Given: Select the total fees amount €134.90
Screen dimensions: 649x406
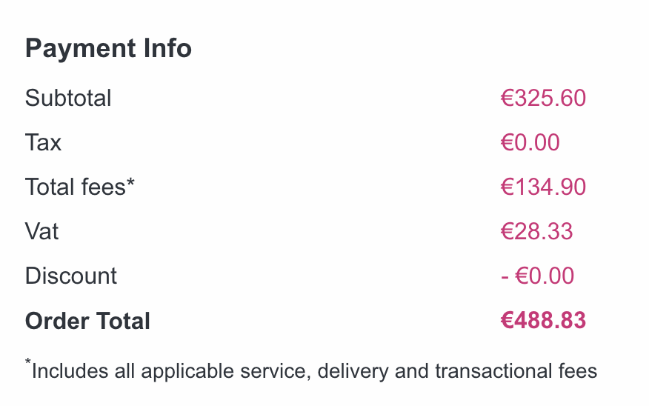Looking at the screenshot, I should coord(543,187).
